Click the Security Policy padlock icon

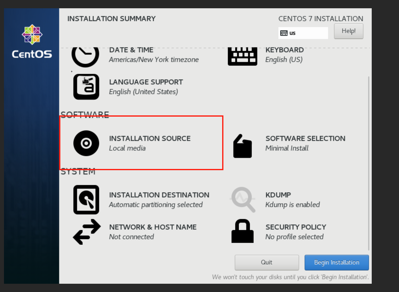(x=242, y=231)
